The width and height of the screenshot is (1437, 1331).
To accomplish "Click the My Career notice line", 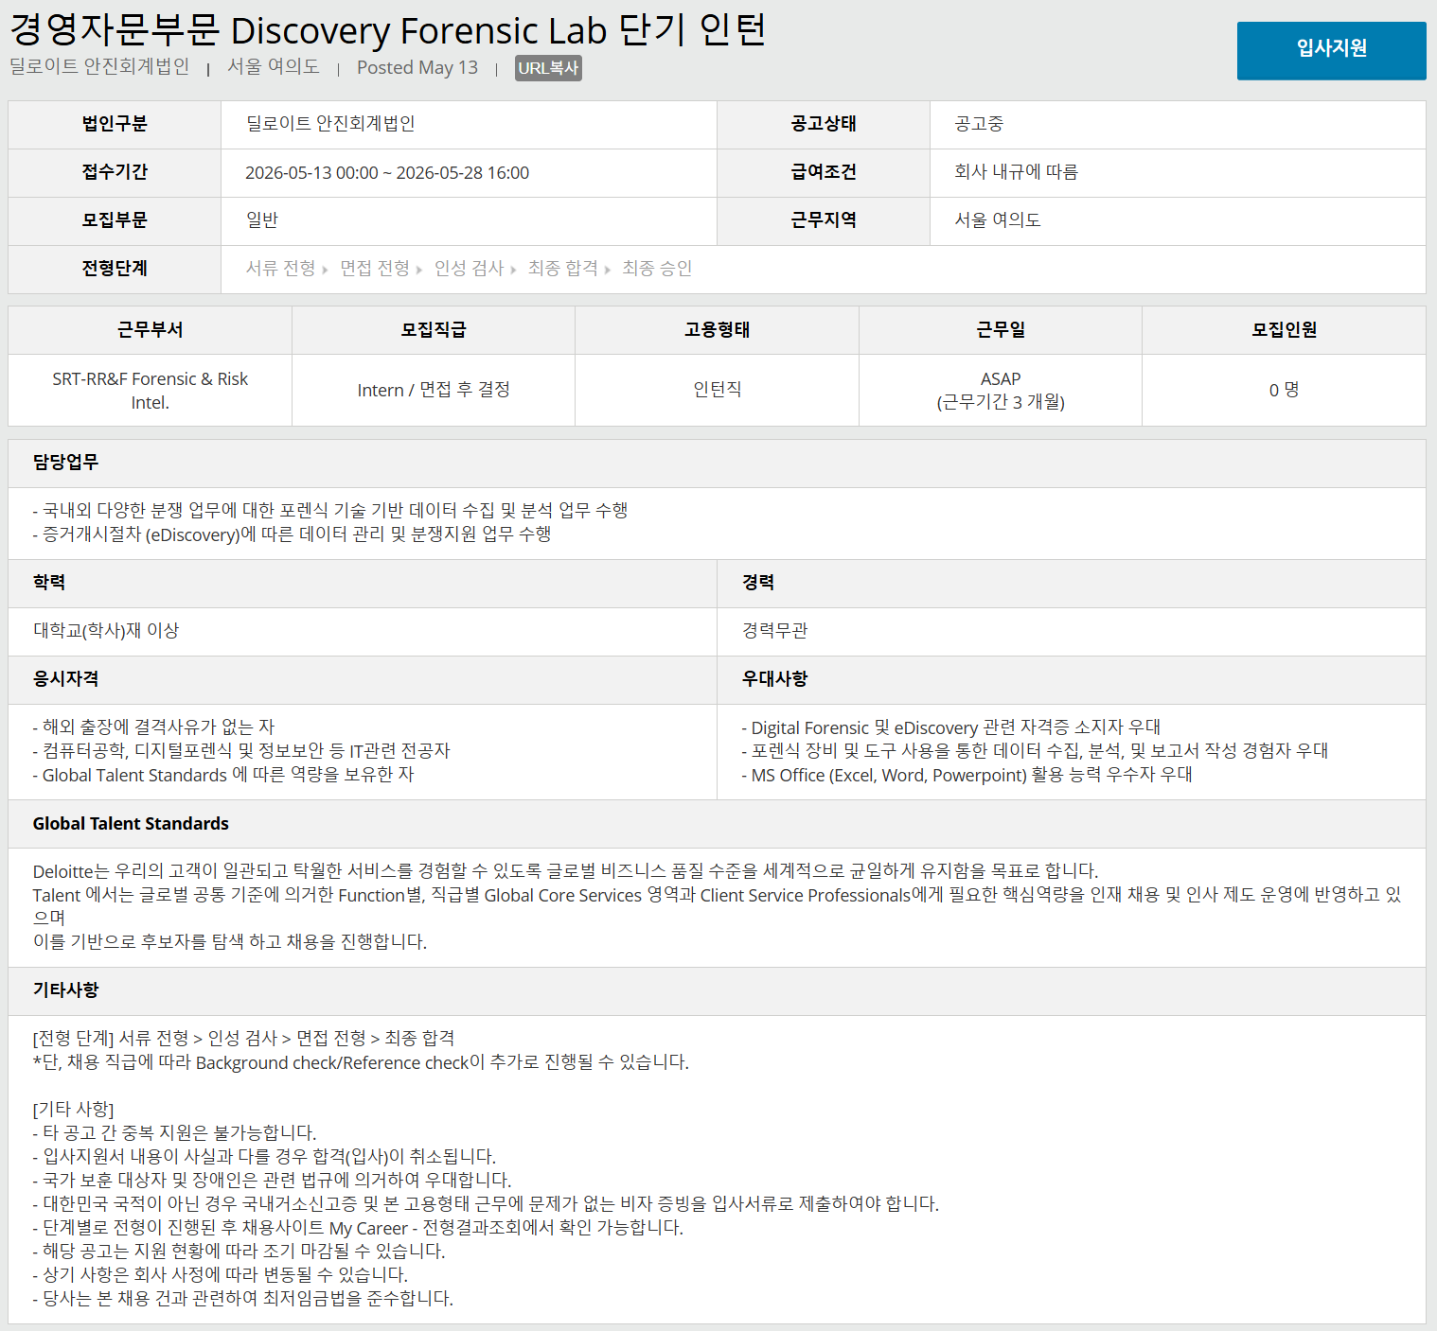I will click(358, 1228).
